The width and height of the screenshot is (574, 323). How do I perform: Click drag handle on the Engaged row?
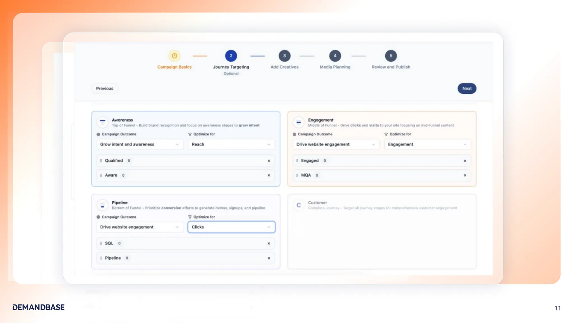pyautogui.click(x=297, y=161)
